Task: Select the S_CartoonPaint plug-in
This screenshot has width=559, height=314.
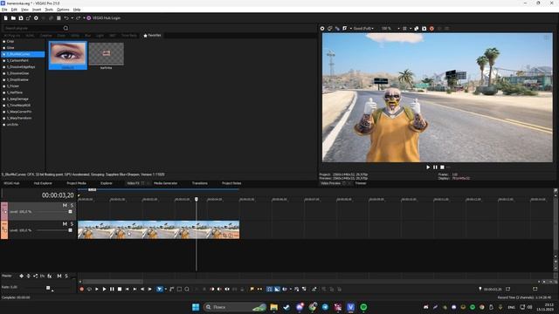Action: [17, 60]
